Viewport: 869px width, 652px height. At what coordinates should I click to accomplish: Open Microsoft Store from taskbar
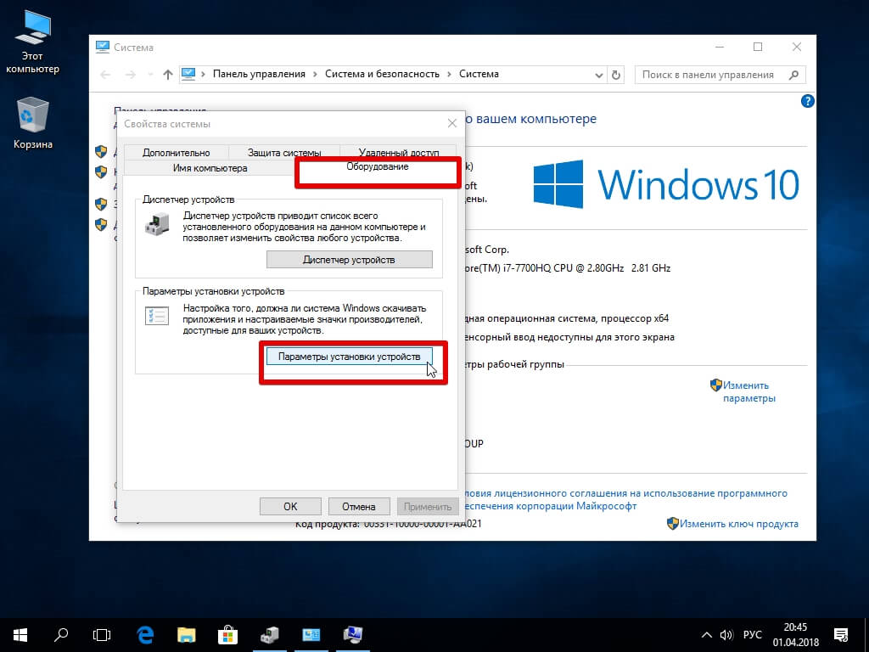(227, 635)
